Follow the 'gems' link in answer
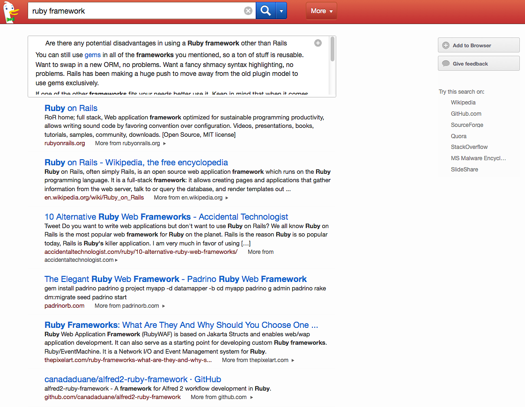 93,55
